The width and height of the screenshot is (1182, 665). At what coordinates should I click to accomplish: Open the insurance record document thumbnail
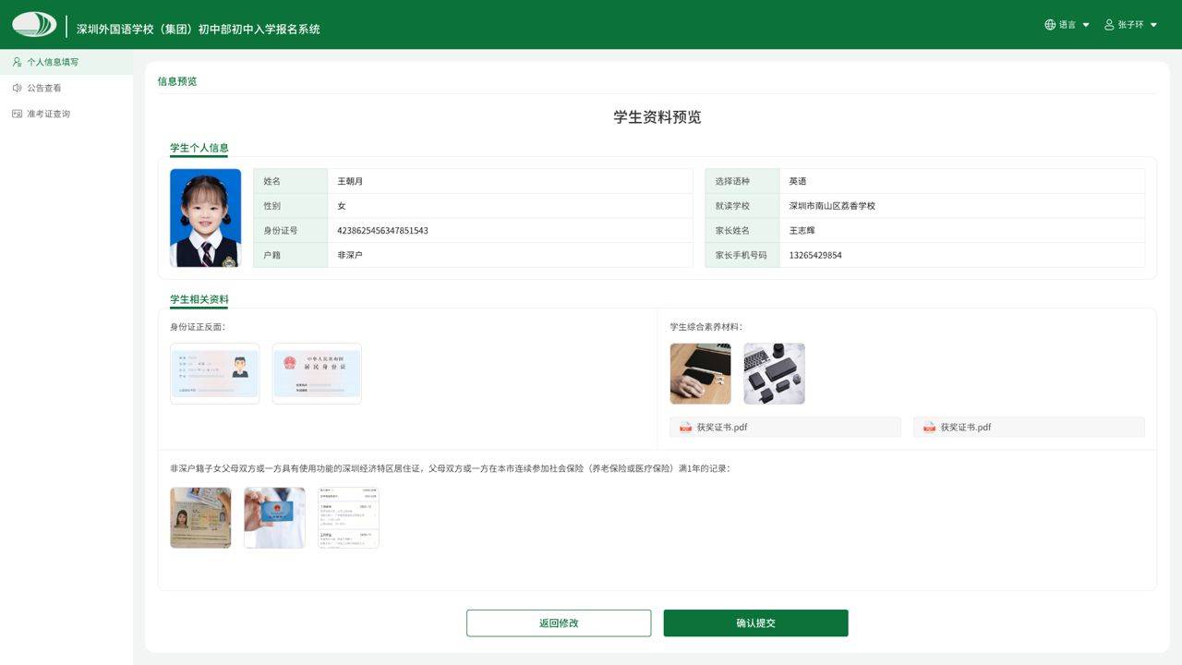click(348, 518)
